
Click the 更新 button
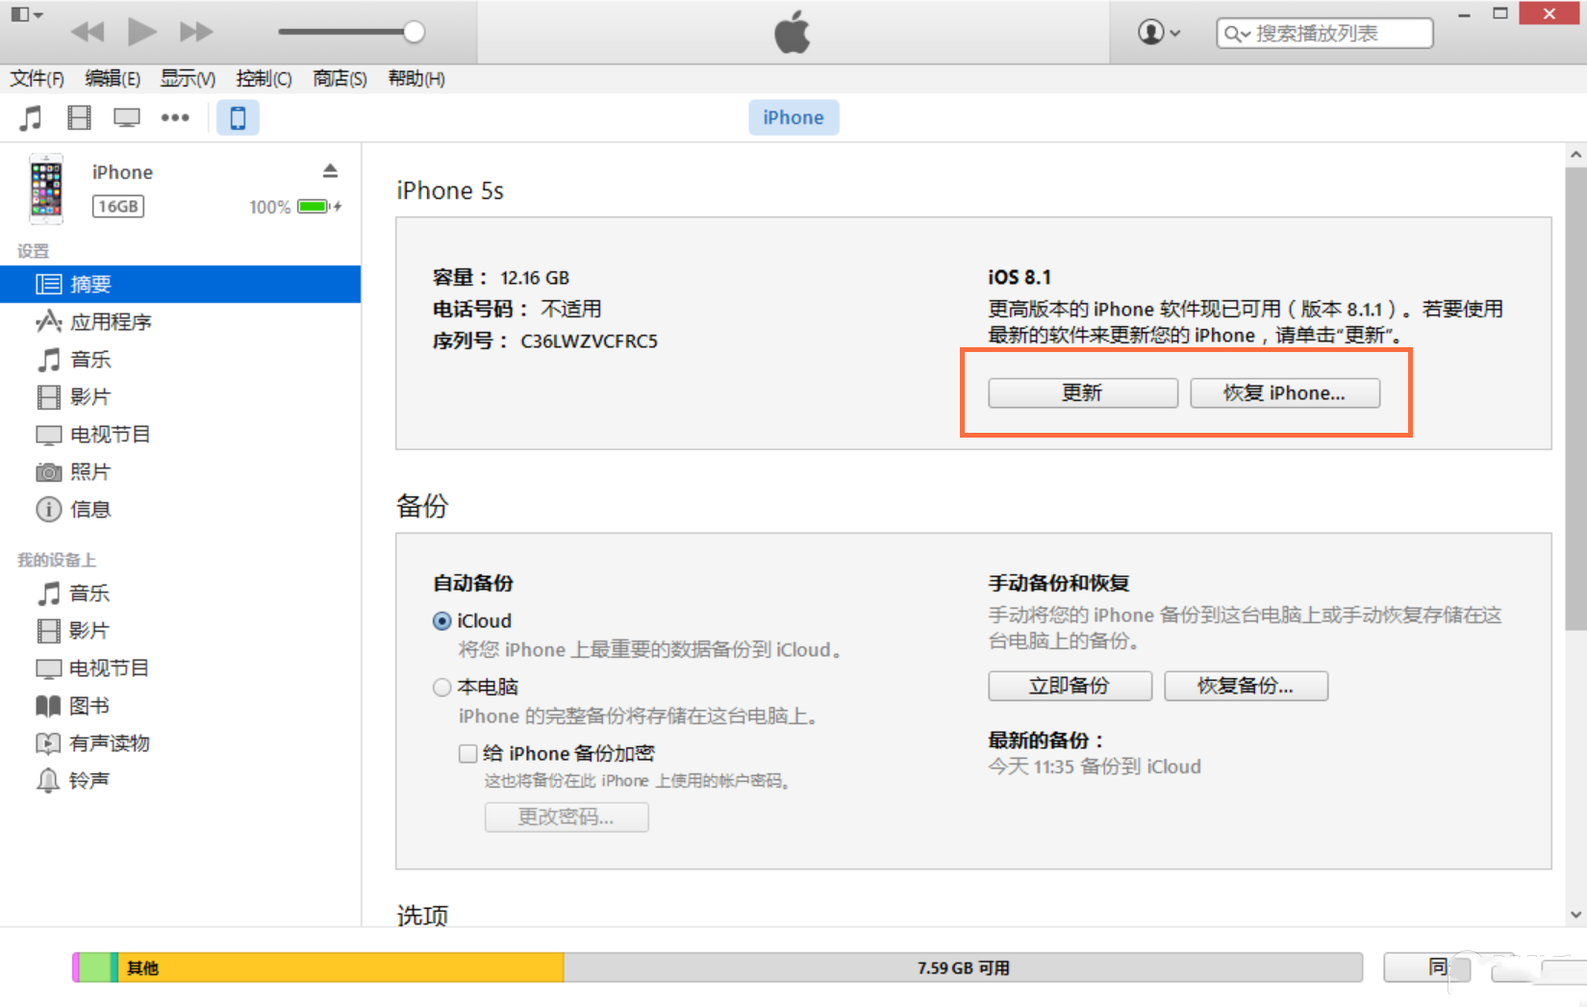(x=1083, y=392)
